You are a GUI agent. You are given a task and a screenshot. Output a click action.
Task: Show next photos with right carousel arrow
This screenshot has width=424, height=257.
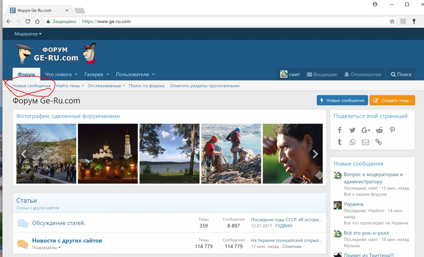click(315, 154)
